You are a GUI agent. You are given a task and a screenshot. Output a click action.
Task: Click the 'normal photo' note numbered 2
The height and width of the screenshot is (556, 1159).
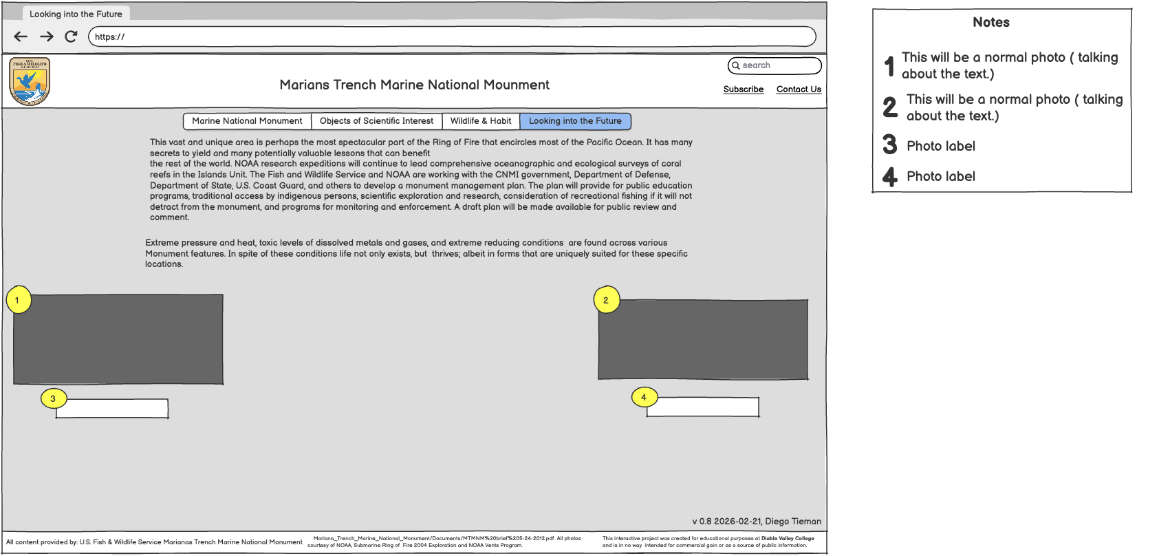click(1015, 107)
